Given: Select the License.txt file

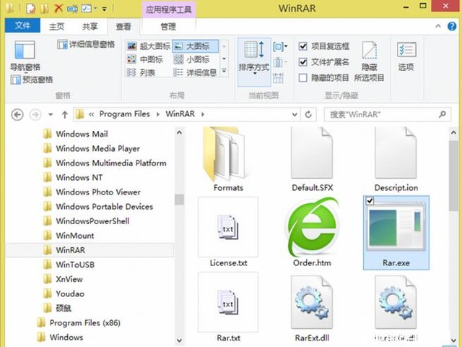Looking at the screenshot, I should click(x=228, y=232).
